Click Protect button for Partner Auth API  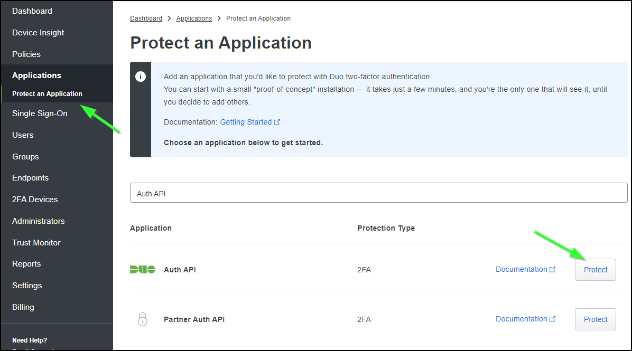[x=596, y=319]
